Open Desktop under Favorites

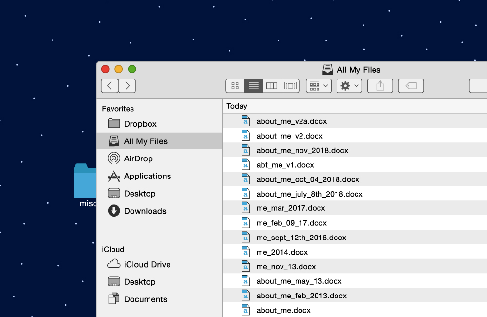click(159, 194)
